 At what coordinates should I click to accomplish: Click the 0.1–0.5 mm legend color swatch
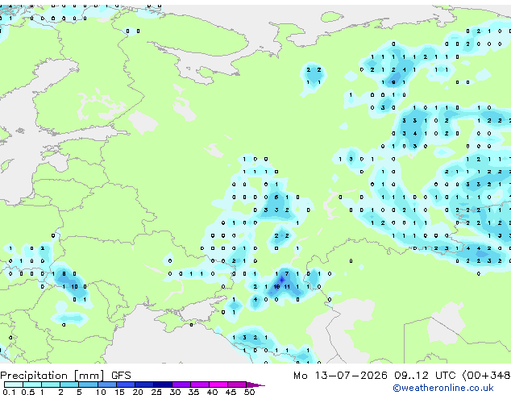[x=14, y=385]
